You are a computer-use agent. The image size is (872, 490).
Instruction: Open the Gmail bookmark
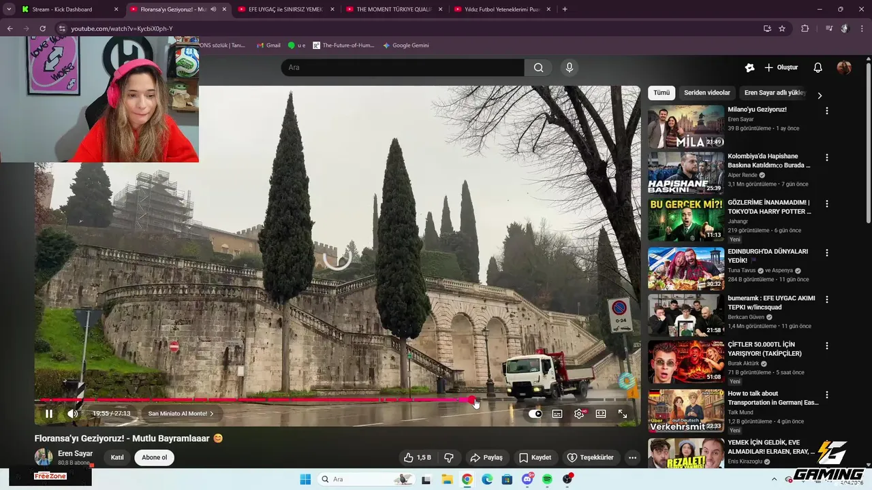[268, 46]
